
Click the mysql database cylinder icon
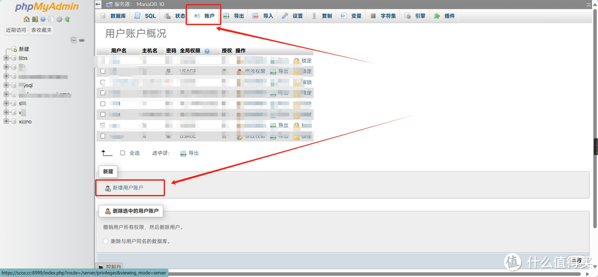[14, 85]
